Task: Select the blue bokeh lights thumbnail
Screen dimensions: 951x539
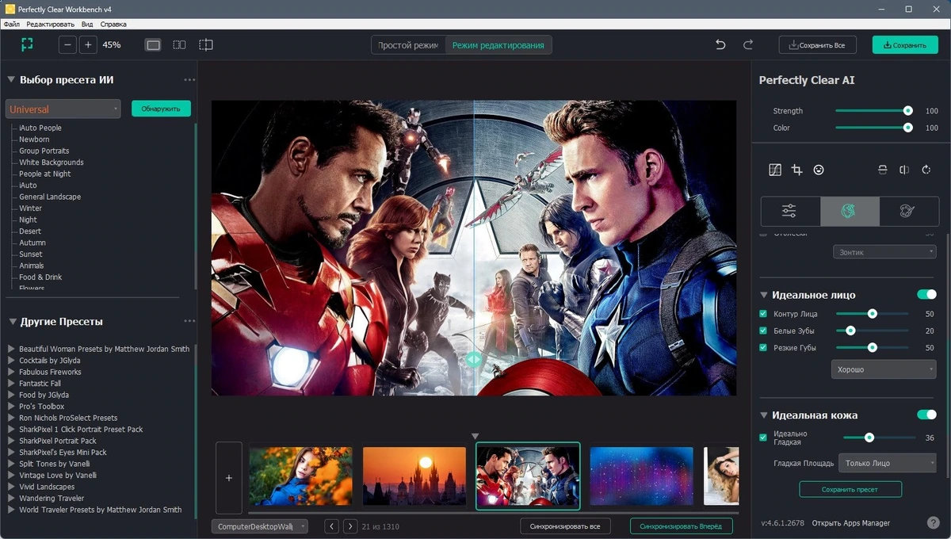Action: pyautogui.click(x=641, y=476)
